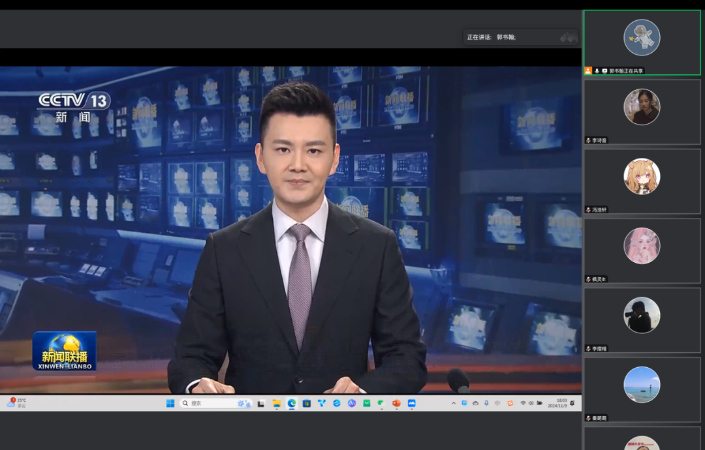The width and height of the screenshot is (705, 450).
Task: Open the green square app on taskbar
Action: [367, 403]
